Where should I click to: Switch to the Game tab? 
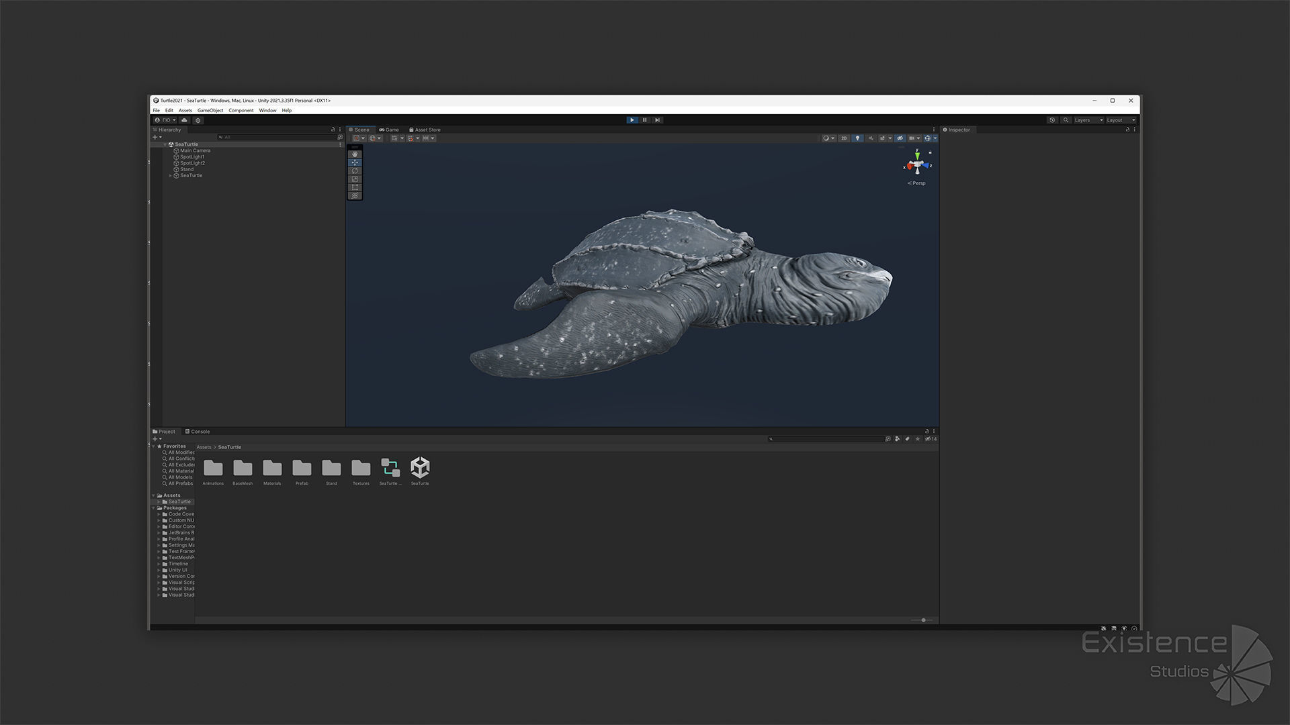(389, 130)
